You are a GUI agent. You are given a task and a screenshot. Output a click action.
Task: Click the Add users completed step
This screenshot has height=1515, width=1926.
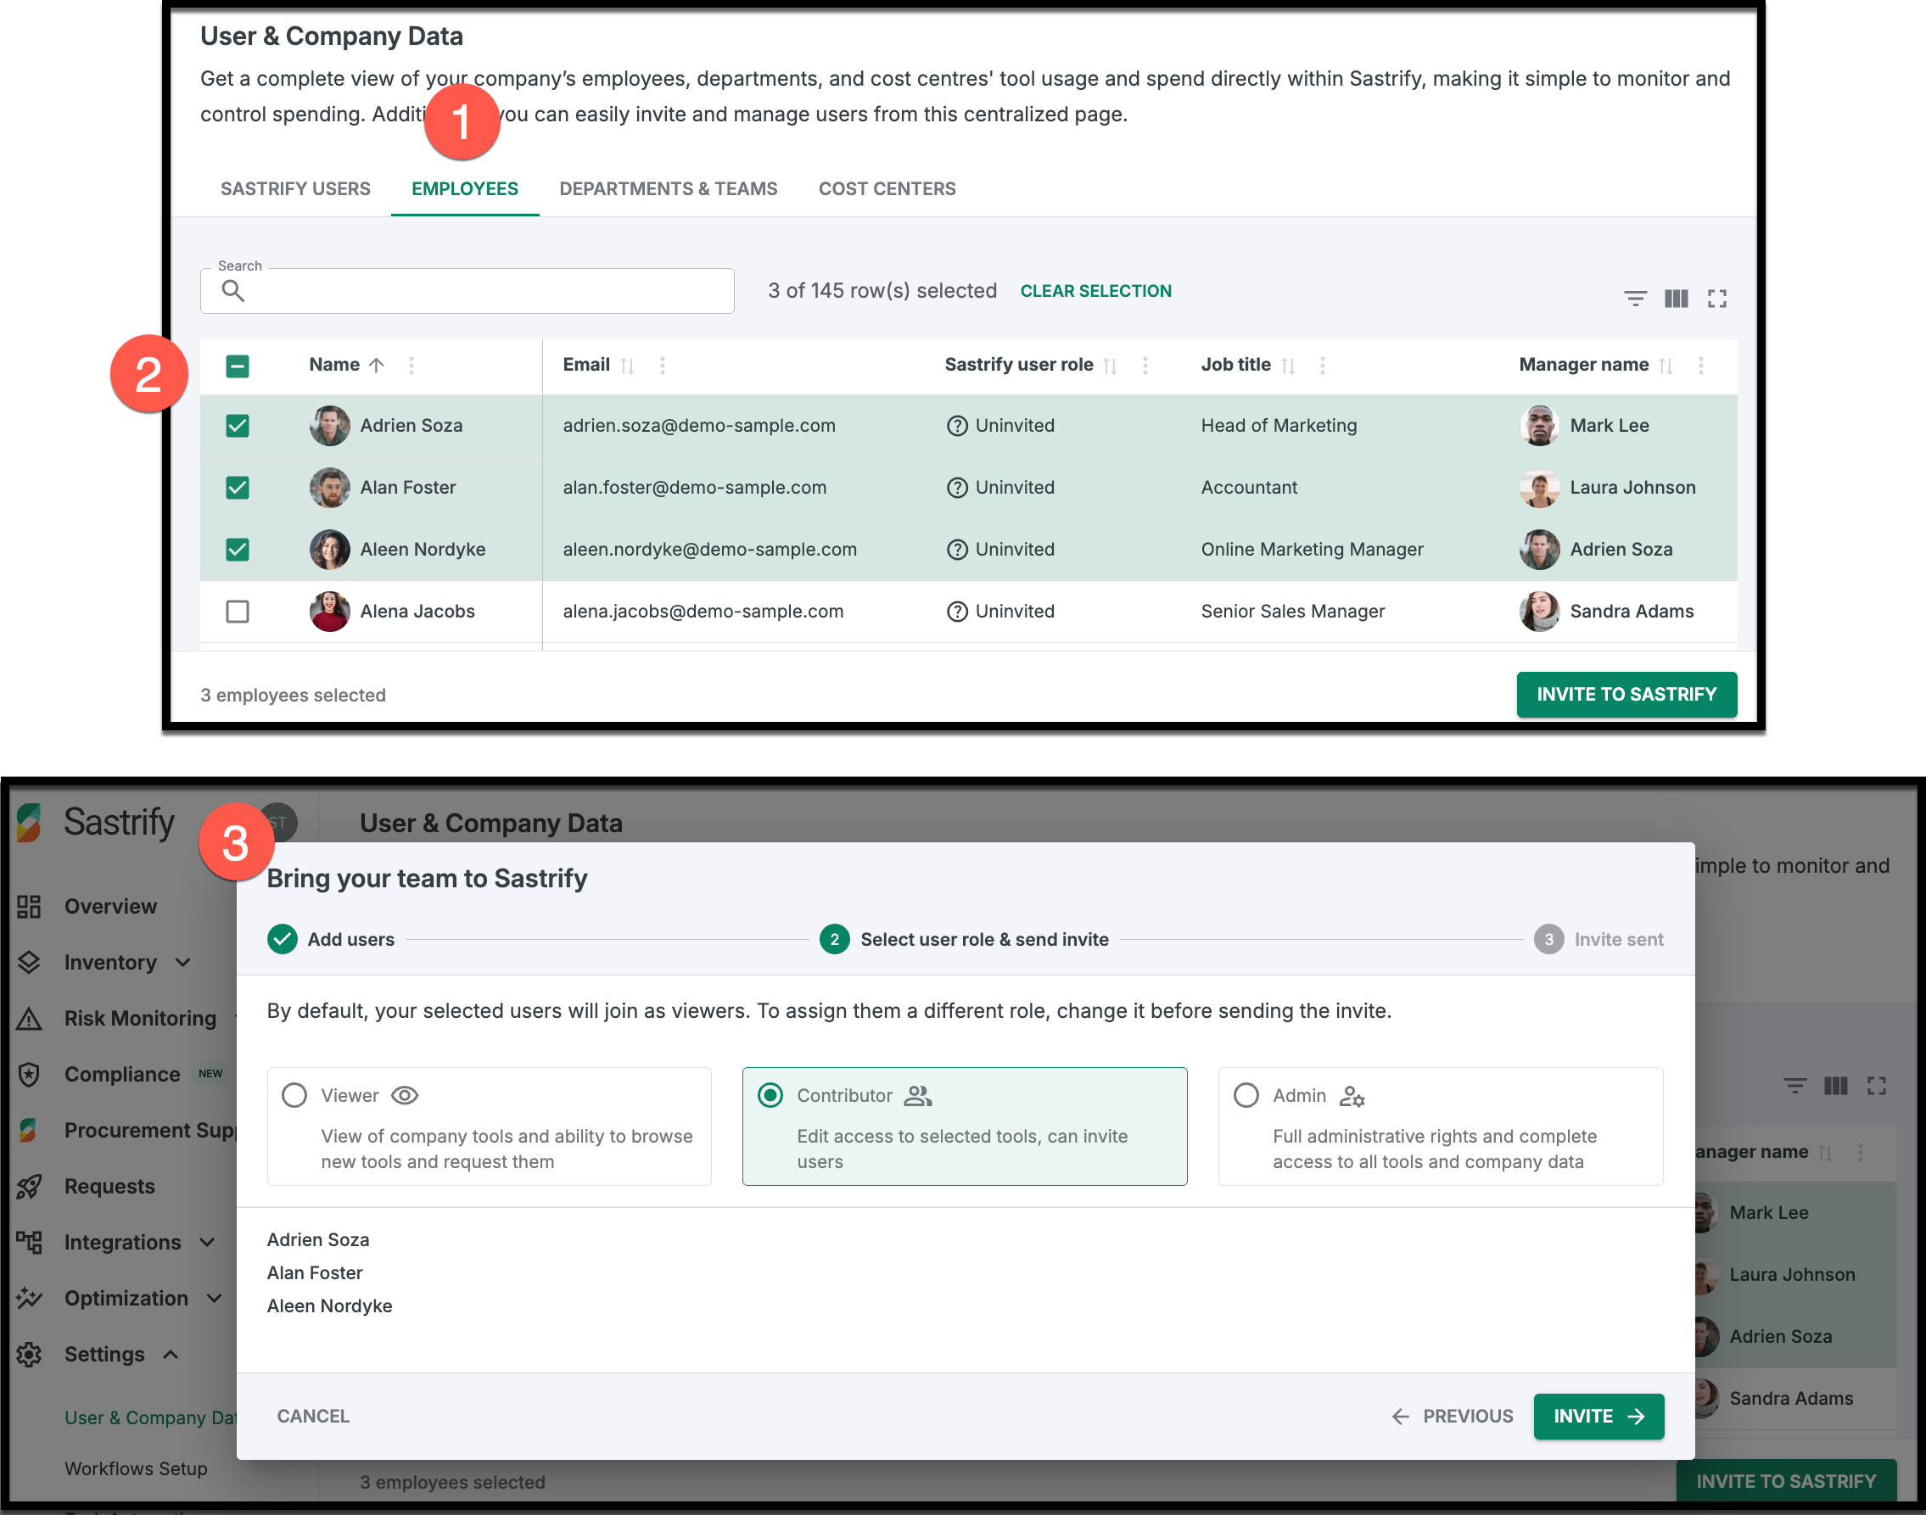(331, 939)
